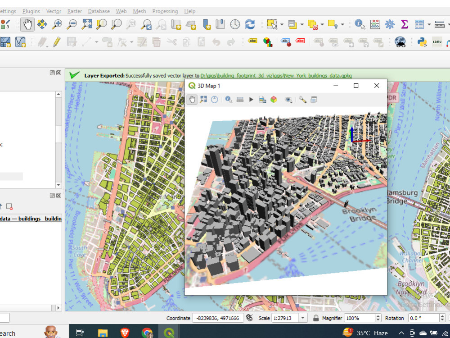
Task: Expand the Select Features dropdown arrow
Action: pyautogui.click(x=282, y=25)
